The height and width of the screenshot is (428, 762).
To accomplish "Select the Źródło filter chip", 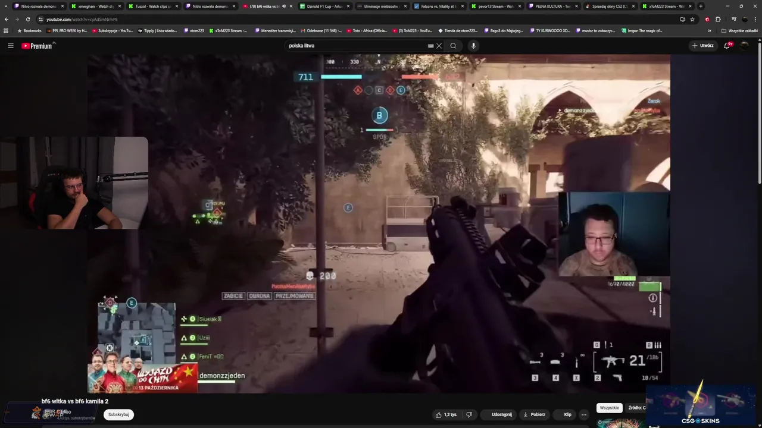I will click(636, 408).
